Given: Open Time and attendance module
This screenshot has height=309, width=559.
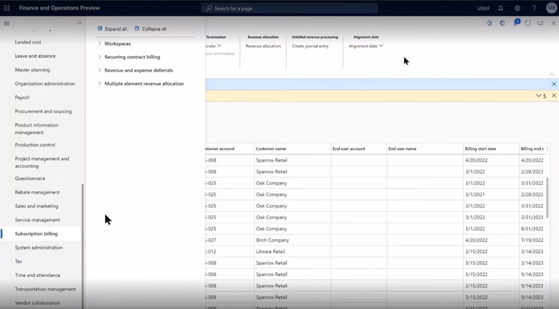Looking at the screenshot, I should coord(37,275).
